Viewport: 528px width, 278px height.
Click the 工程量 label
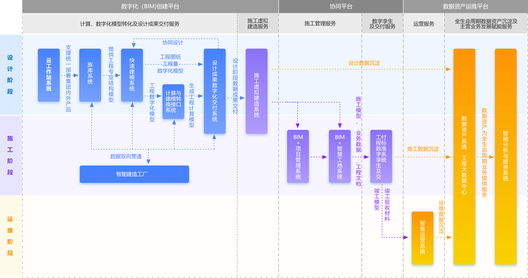pos(171,64)
